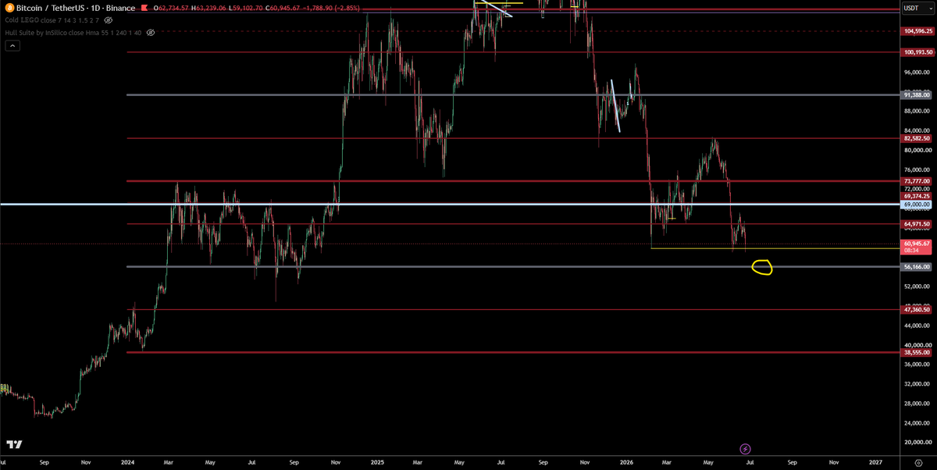Click the 91,388.00 price label
Viewport: 937px width, 470px height.
tap(917, 95)
